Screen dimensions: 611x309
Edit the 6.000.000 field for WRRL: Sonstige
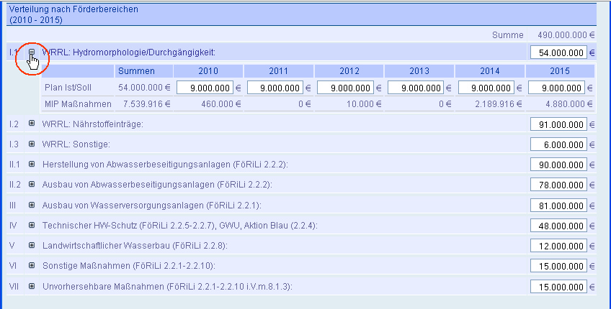(x=558, y=144)
